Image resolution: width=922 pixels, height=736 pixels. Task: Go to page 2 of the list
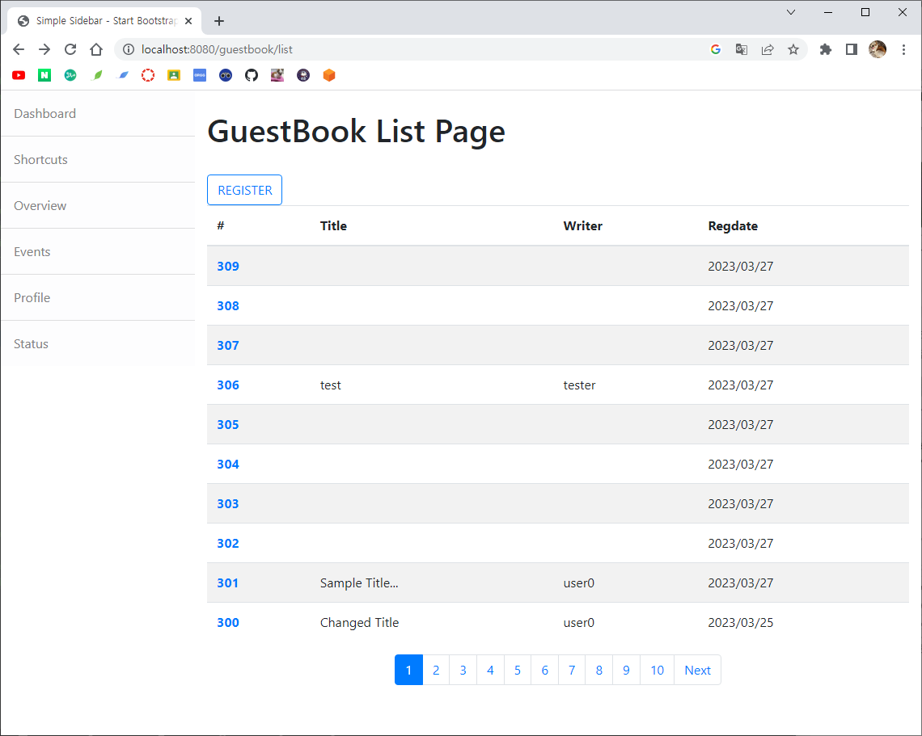pyautogui.click(x=436, y=671)
